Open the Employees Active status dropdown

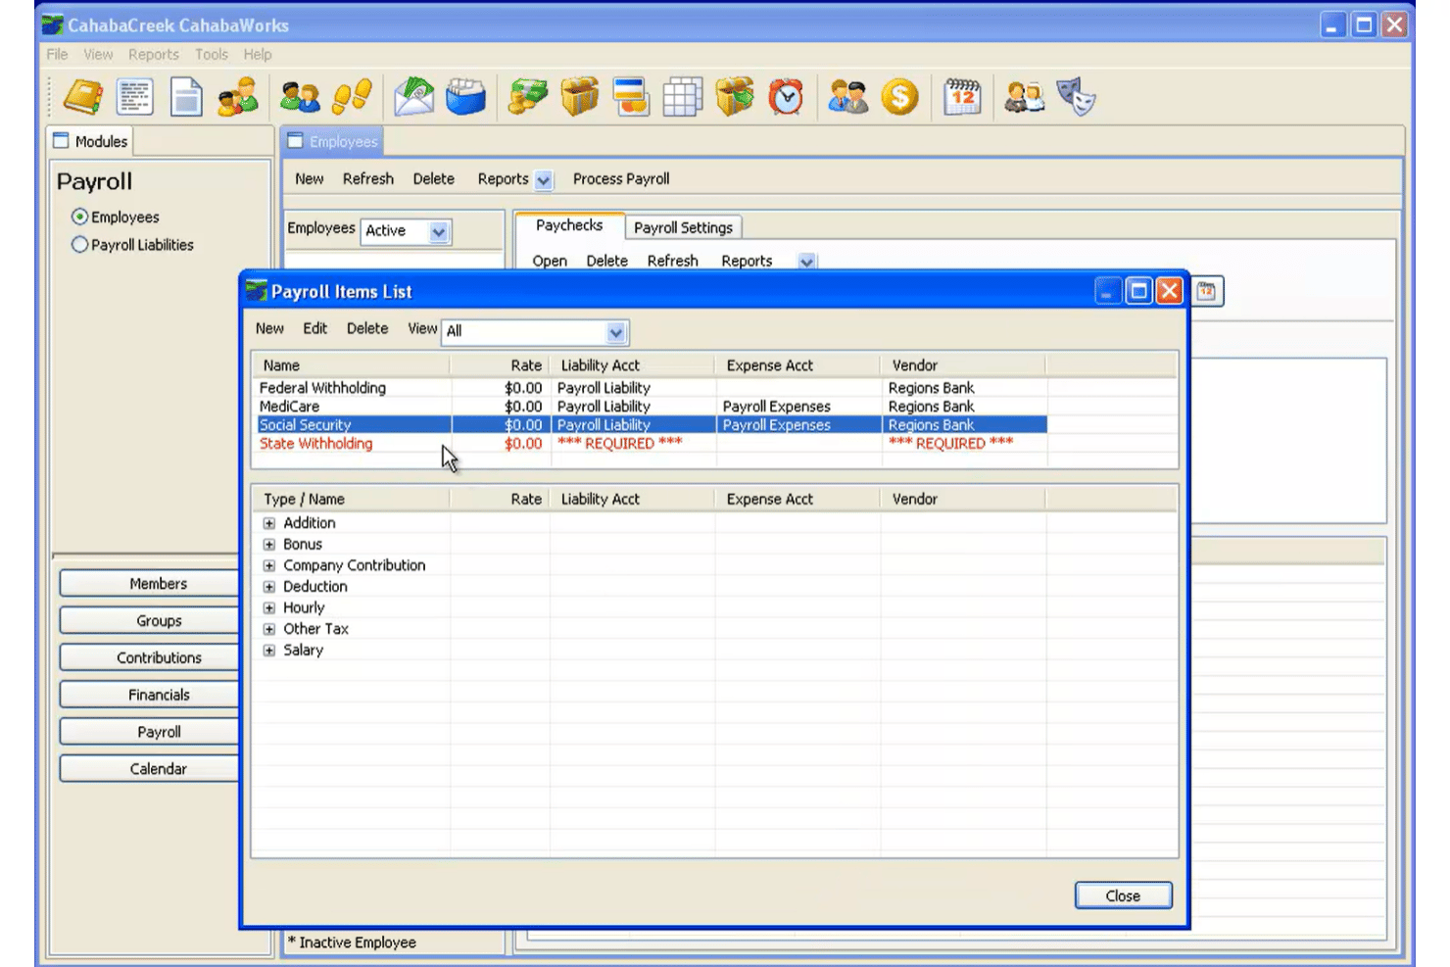tap(438, 232)
